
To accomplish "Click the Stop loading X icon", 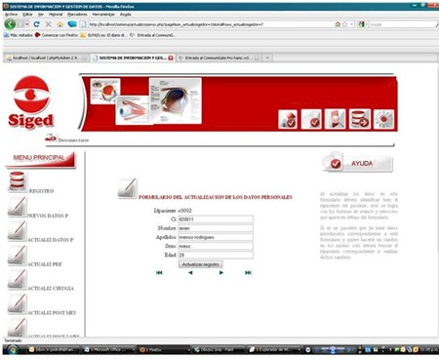I will 48,24.
